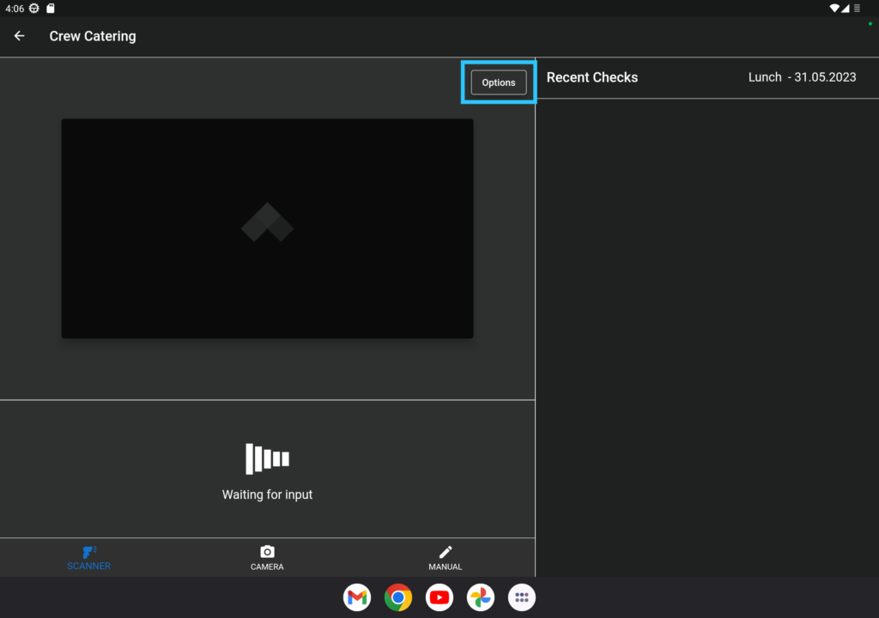Click the 'Lunch - 31.05.2023' label
This screenshot has width=879, height=618.
click(x=803, y=77)
